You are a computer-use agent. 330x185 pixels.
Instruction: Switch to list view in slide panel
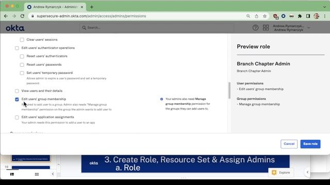12,174
